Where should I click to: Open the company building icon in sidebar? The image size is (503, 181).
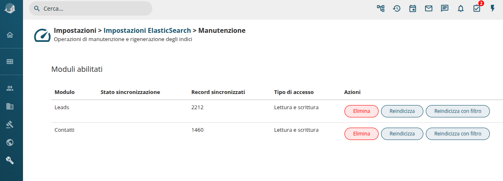[10, 106]
